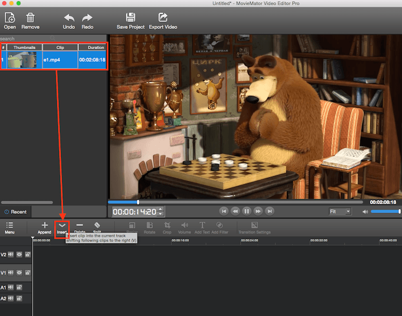Click the Redo arrow icon

tap(87, 18)
